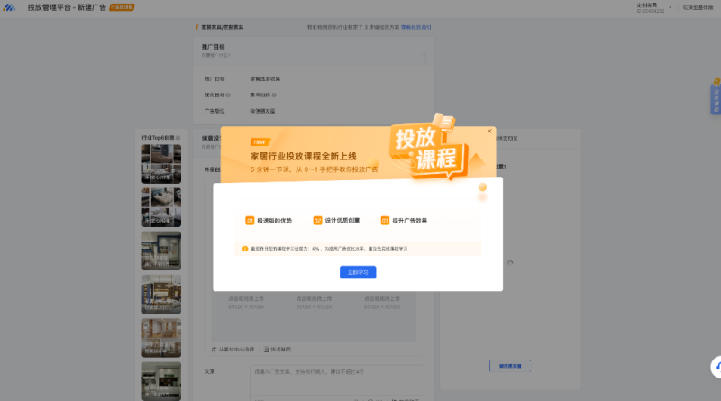Click the bookmark icon above 投放课程 side tab
The image size is (721, 401).
coord(716,81)
